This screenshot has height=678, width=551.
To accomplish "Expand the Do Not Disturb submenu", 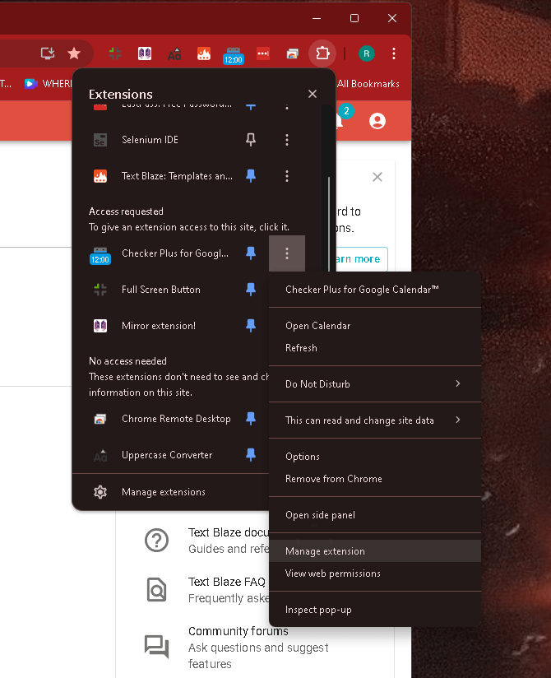I will click(375, 384).
